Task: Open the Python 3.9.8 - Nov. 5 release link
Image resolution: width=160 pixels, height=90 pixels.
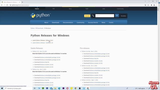Action: 39,69
